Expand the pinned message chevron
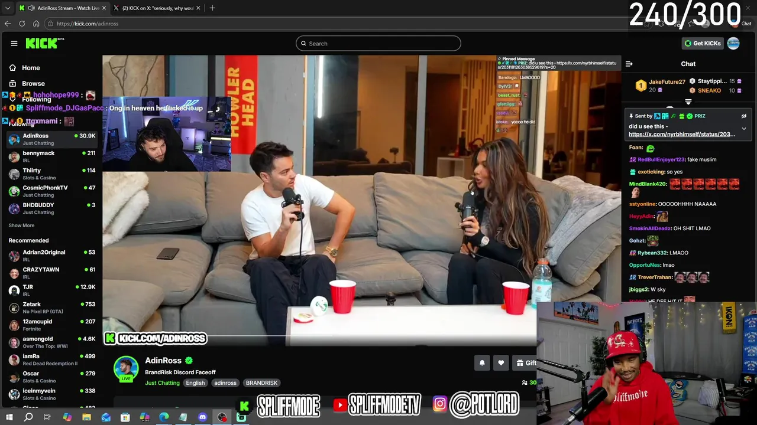The height and width of the screenshot is (425, 757). click(744, 129)
